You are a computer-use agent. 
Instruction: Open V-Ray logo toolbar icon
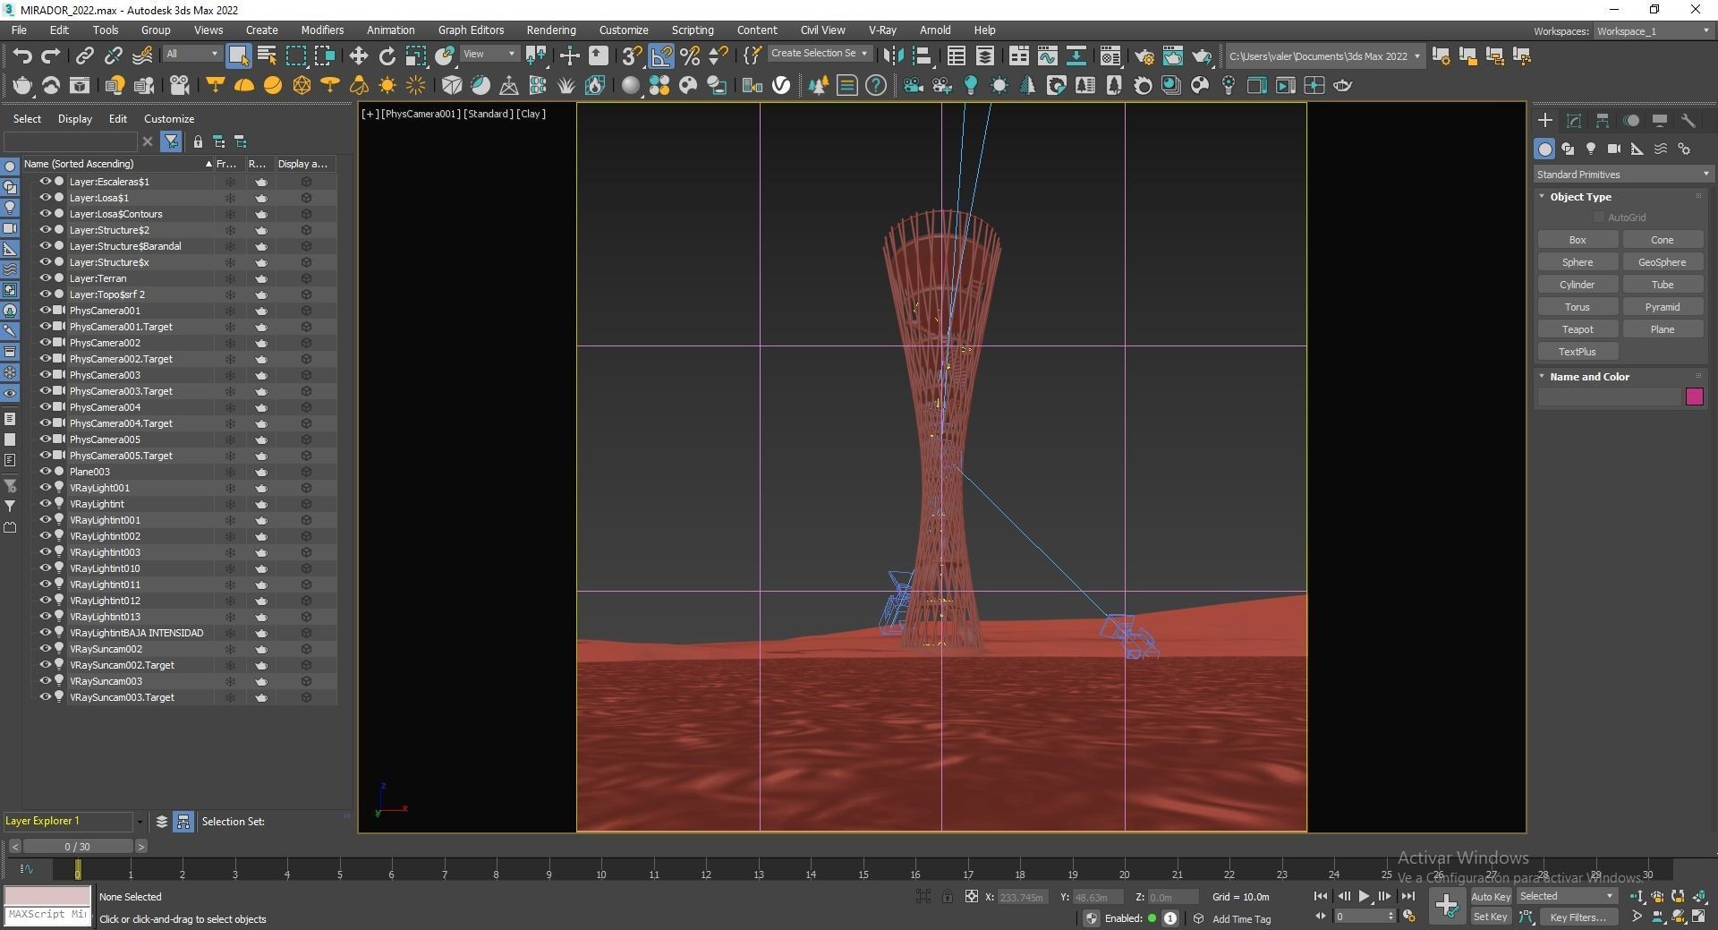[781, 85]
